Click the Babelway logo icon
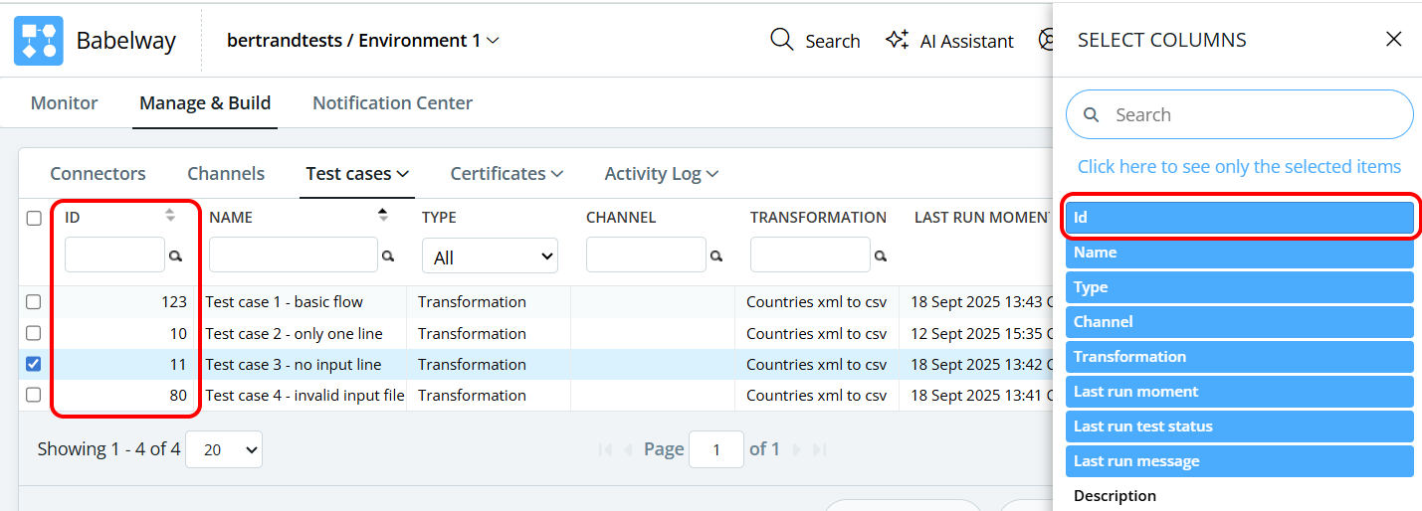The image size is (1422, 511). click(39, 41)
